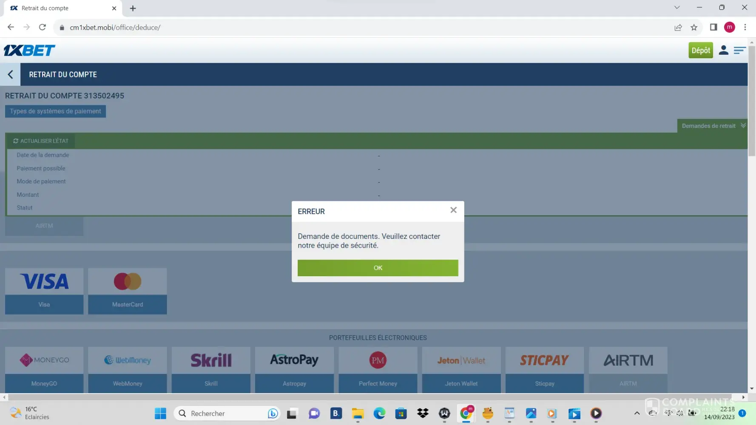
Task: Choose the MoneyGO wallet
Action: tap(44, 370)
